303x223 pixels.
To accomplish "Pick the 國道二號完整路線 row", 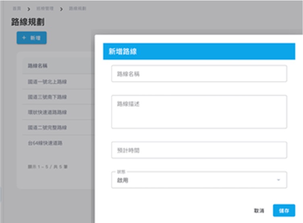I will tap(47, 127).
